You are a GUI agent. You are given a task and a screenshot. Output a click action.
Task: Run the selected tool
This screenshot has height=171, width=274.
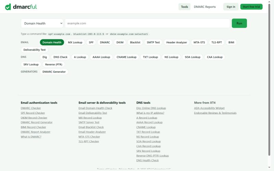239,23
